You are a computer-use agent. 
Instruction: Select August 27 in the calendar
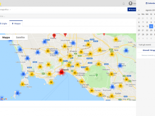(139, 34)
